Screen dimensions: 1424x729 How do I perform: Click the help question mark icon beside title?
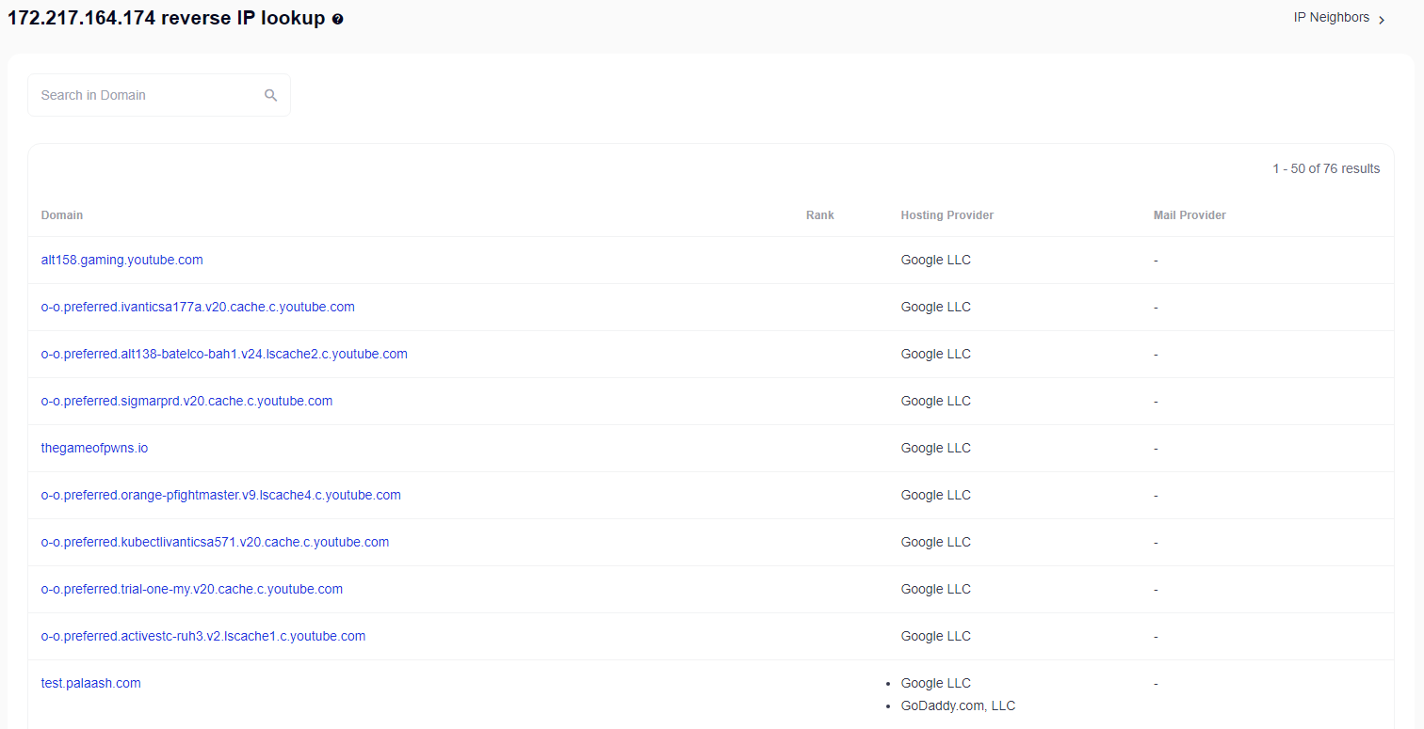(338, 19)
